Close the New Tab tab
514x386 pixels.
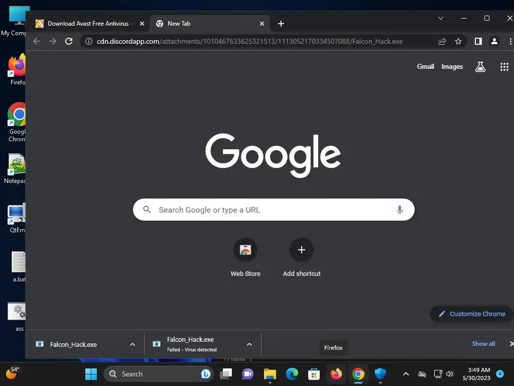click(262, 24)
